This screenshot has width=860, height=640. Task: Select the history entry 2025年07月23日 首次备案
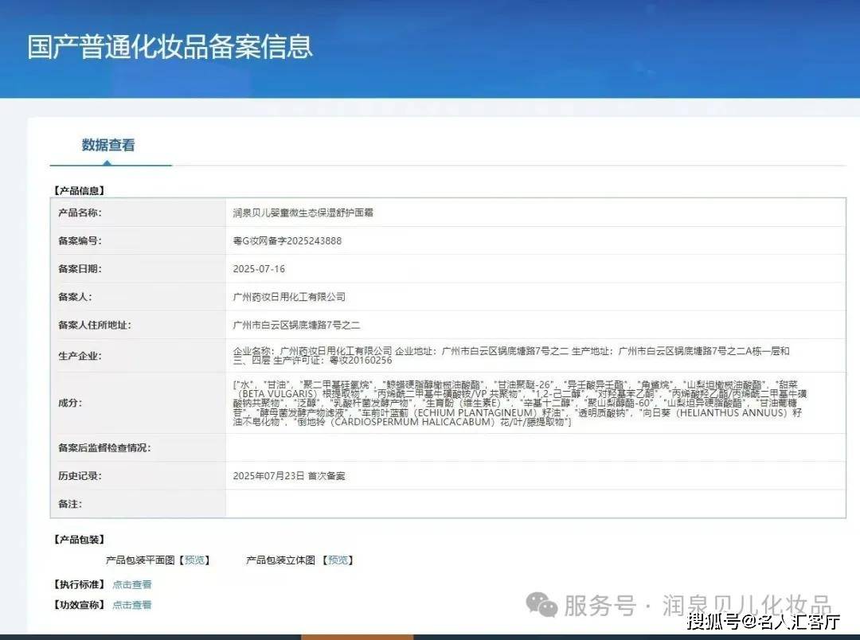[x=288, y=476]
